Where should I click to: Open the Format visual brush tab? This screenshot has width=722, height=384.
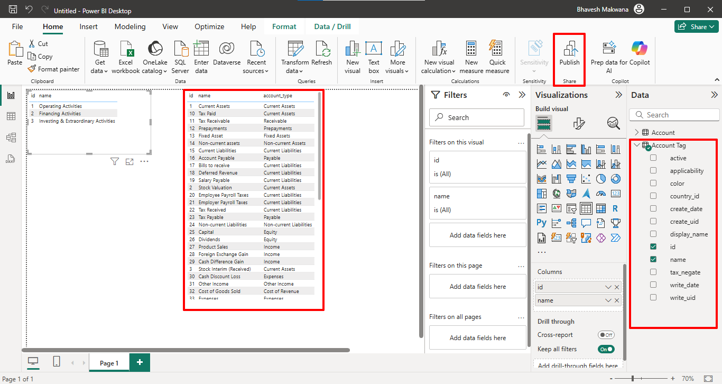click(579, 123)
